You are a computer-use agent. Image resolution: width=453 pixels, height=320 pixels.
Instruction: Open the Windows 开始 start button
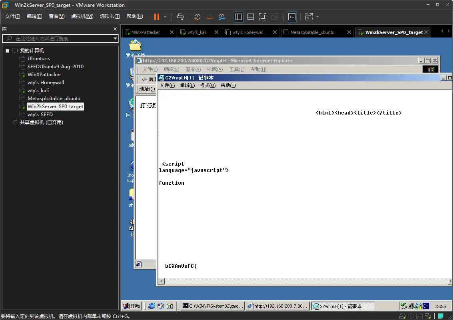[x=132, y=306]
